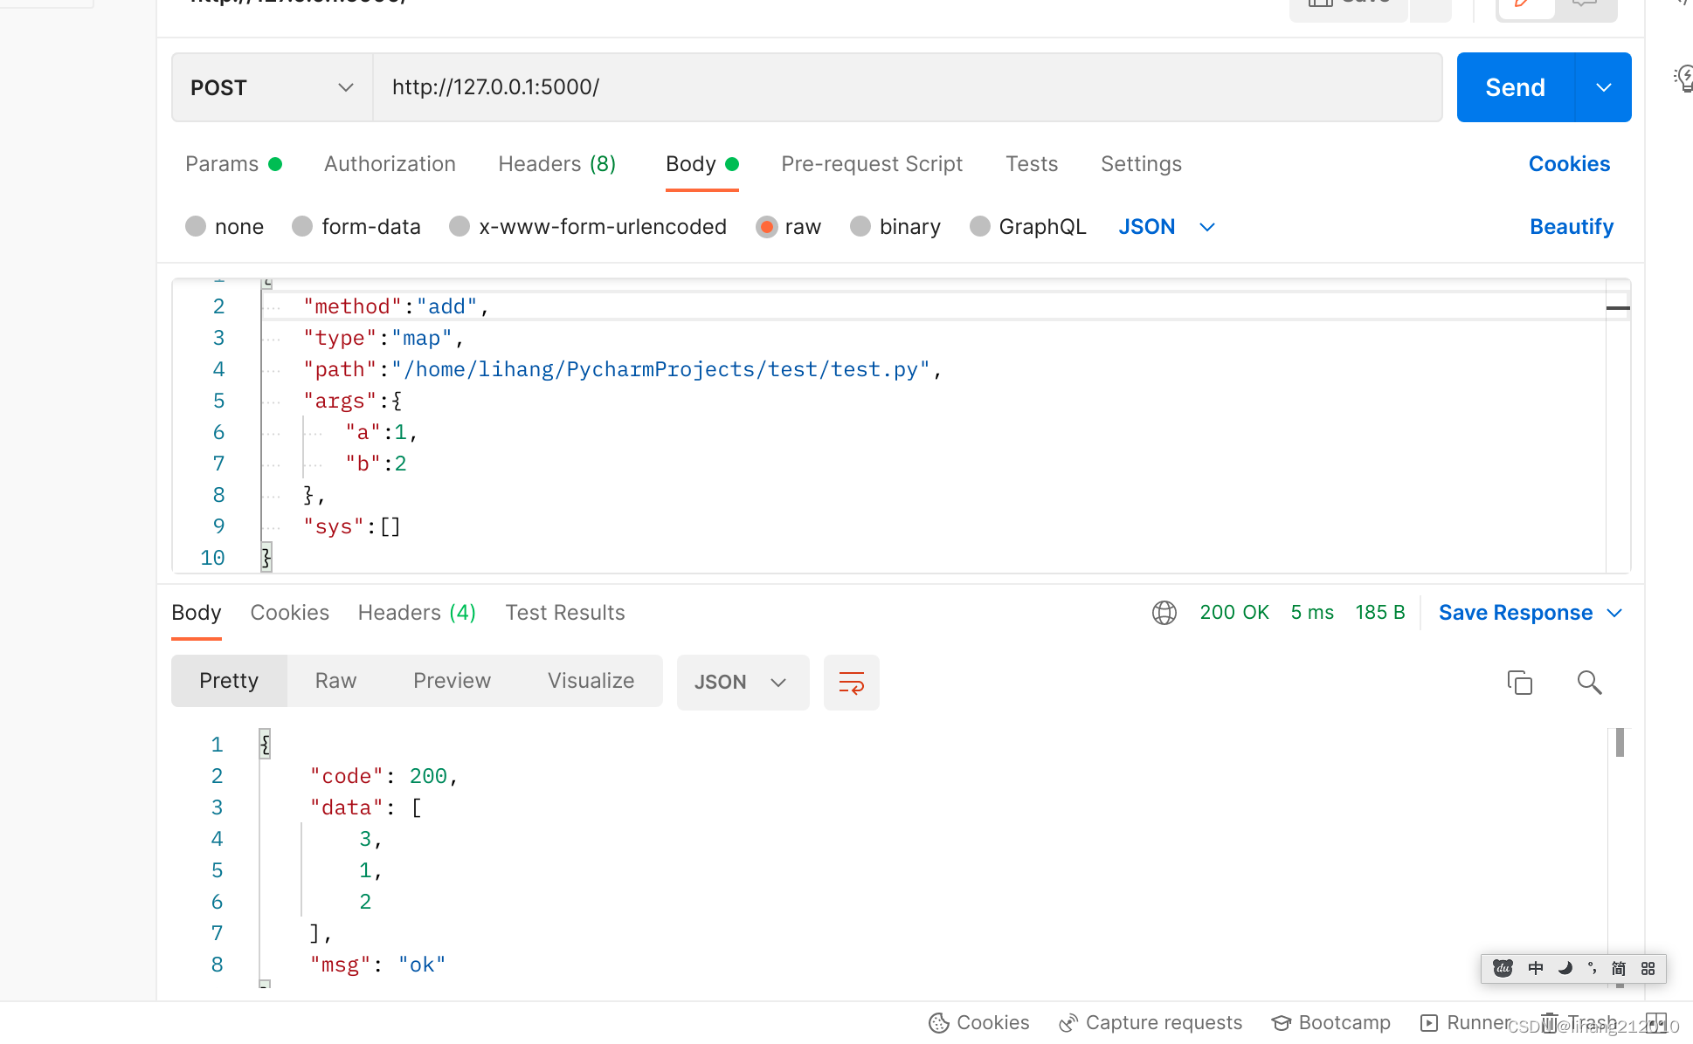The height and width of the screenshot is (1044, 1693).
Task: Click the Beautify button to format JSON
Action: pos(1574,227)
